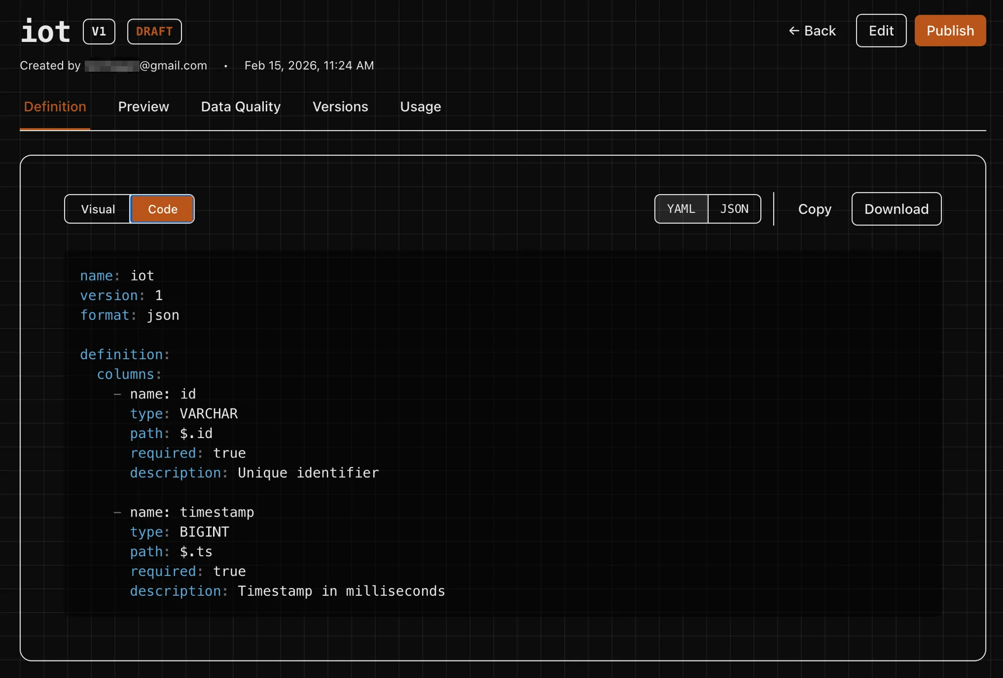Switch the definition view to Visual mode
This screenshot has width=1003, height=678.
click(97, 209)
